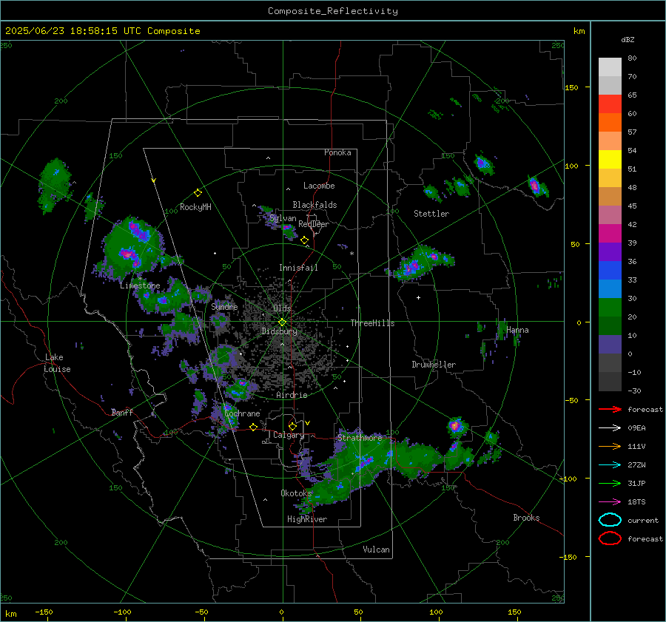
Task: Click the Okotoks label on the map
Action: pos(296,493)
